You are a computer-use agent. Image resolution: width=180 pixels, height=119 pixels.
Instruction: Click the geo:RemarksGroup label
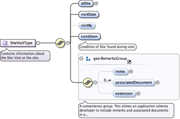[x=110, y=58]
